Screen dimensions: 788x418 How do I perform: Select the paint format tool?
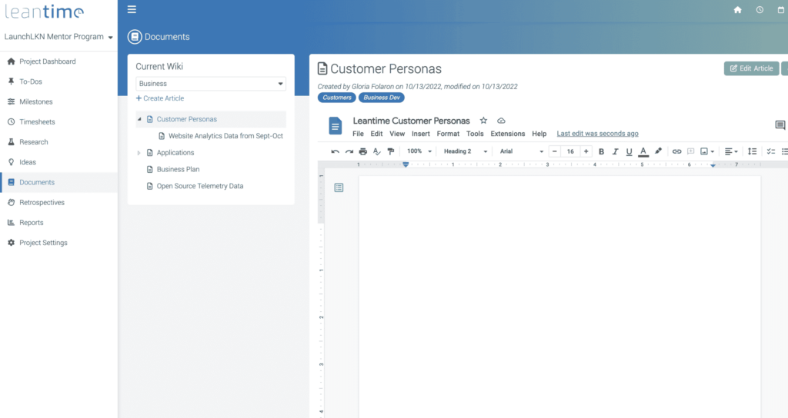pyautogui.click(x=391, y=151)
